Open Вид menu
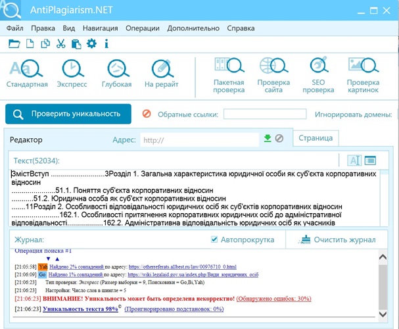The height and width of the screenshot is (329, 399). pos(69,28)
